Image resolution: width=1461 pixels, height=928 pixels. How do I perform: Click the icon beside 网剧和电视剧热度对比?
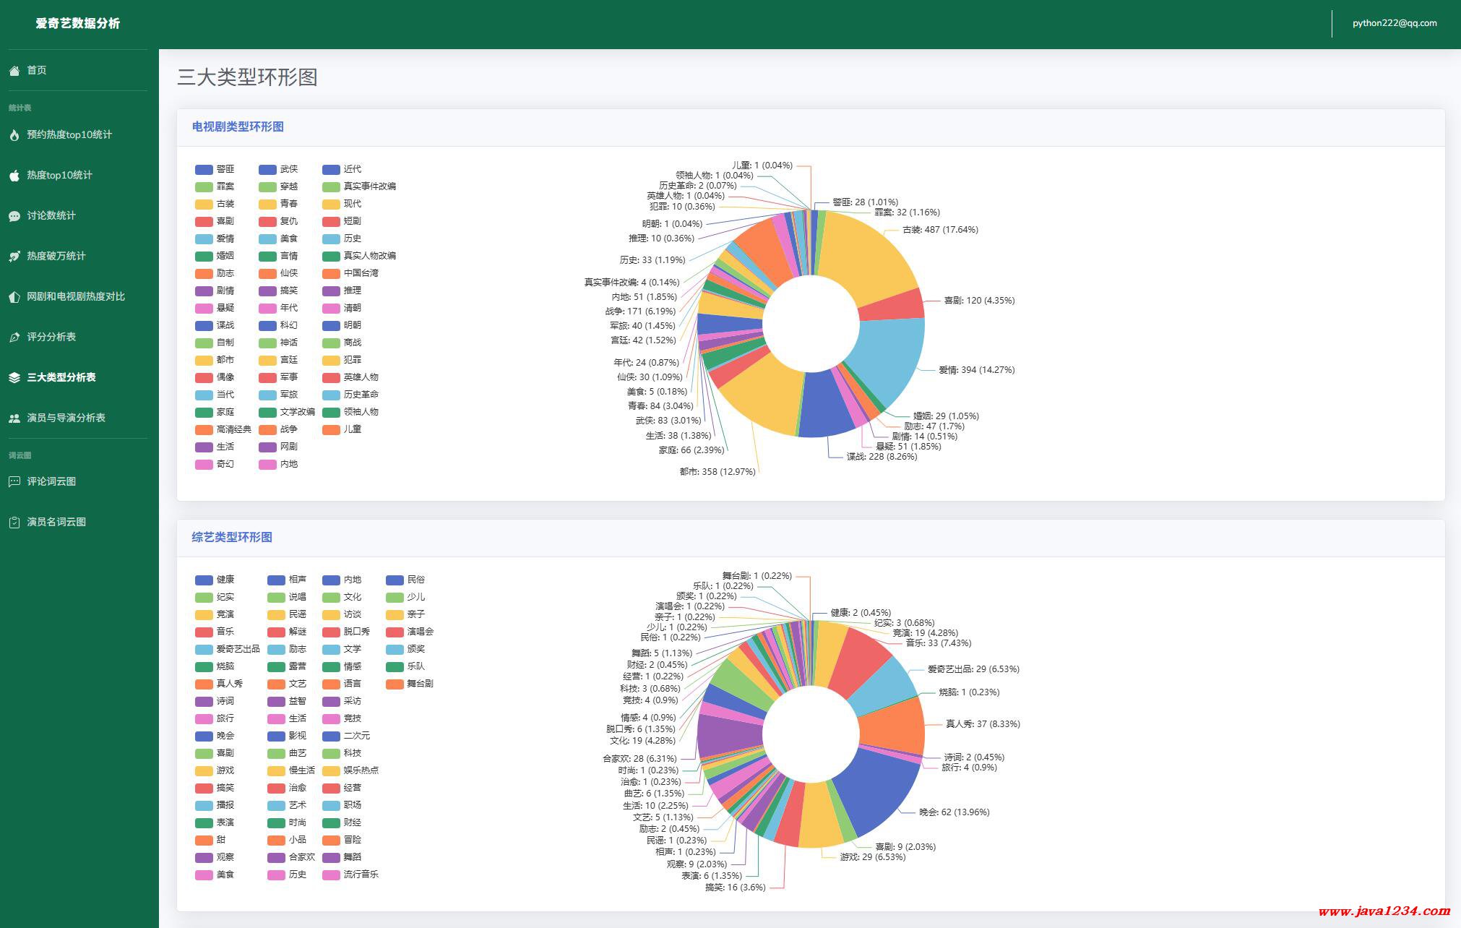pos(14,297)
